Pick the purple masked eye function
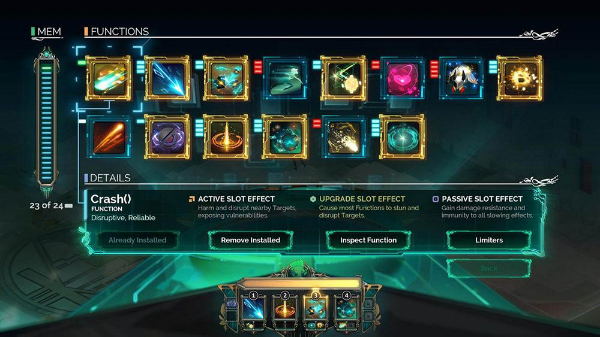Screen dimensions: 600x337 pyautogui.click(x=167, y=137)
